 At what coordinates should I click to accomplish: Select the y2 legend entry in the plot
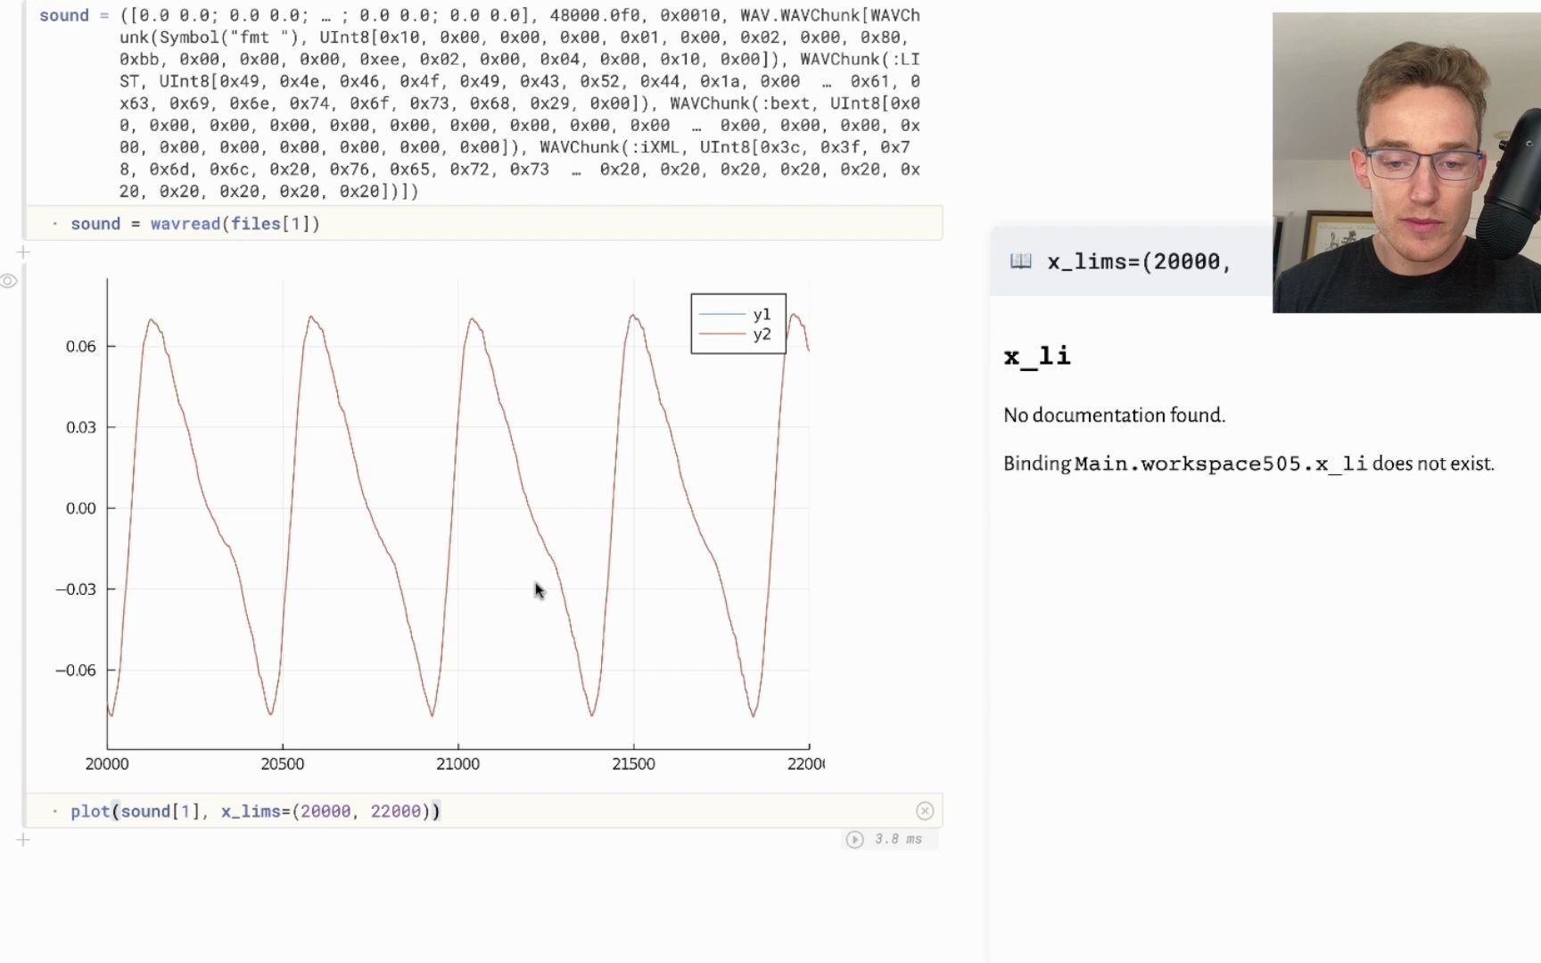coord(737,334)
